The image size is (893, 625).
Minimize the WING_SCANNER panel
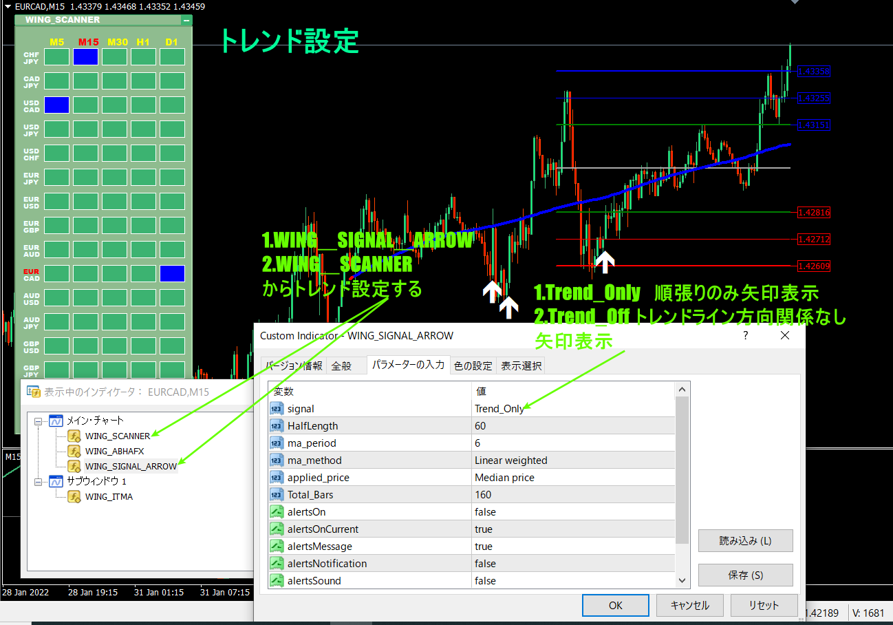point(186,21)
